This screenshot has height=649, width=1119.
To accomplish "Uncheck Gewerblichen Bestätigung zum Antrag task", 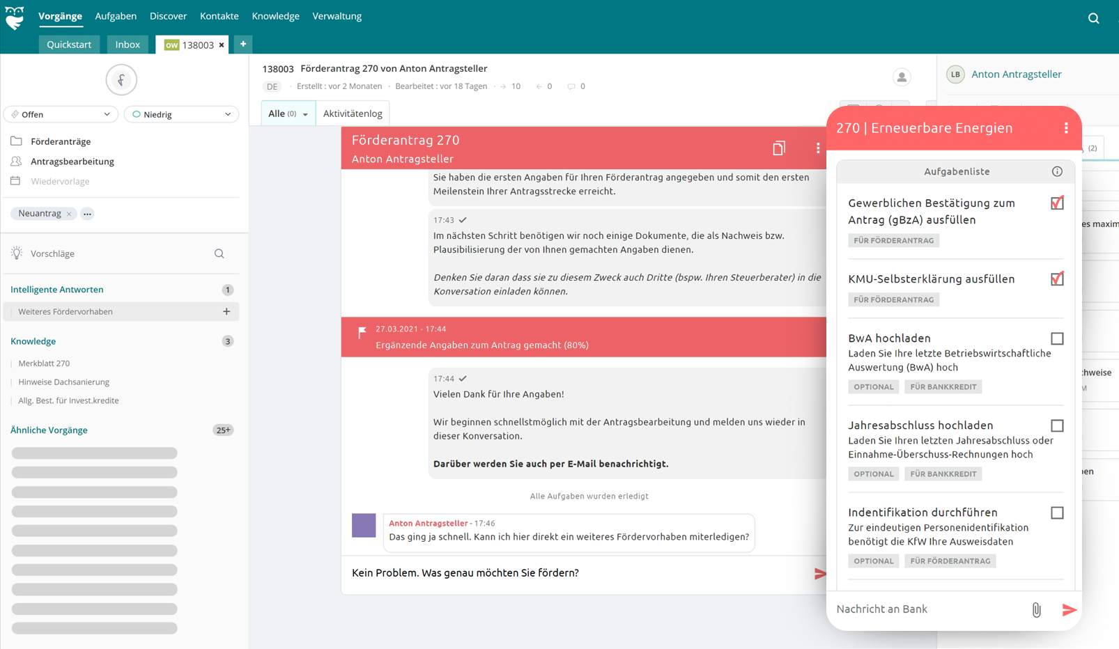I will (1057, 203).
